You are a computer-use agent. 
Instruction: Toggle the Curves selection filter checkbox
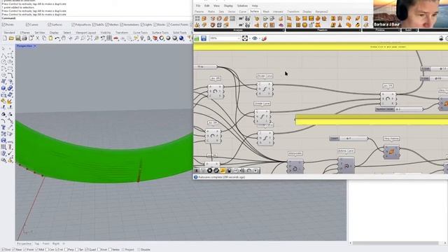point(27,25)
